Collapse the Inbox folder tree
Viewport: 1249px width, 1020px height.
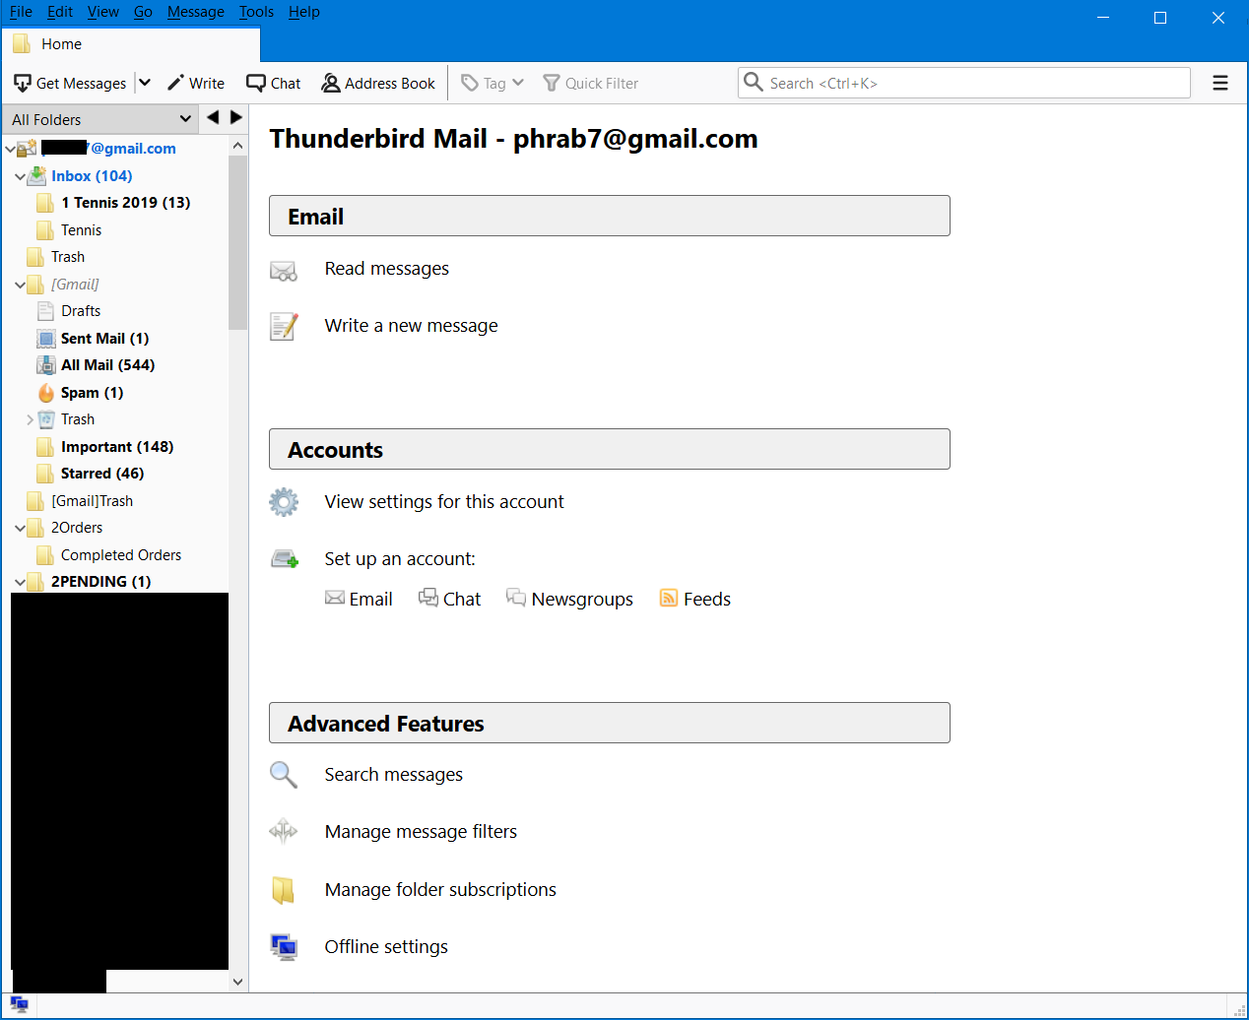(20, 177)
